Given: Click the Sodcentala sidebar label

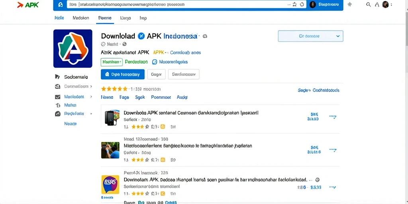Looking at the screenshot, I should 76,77.
